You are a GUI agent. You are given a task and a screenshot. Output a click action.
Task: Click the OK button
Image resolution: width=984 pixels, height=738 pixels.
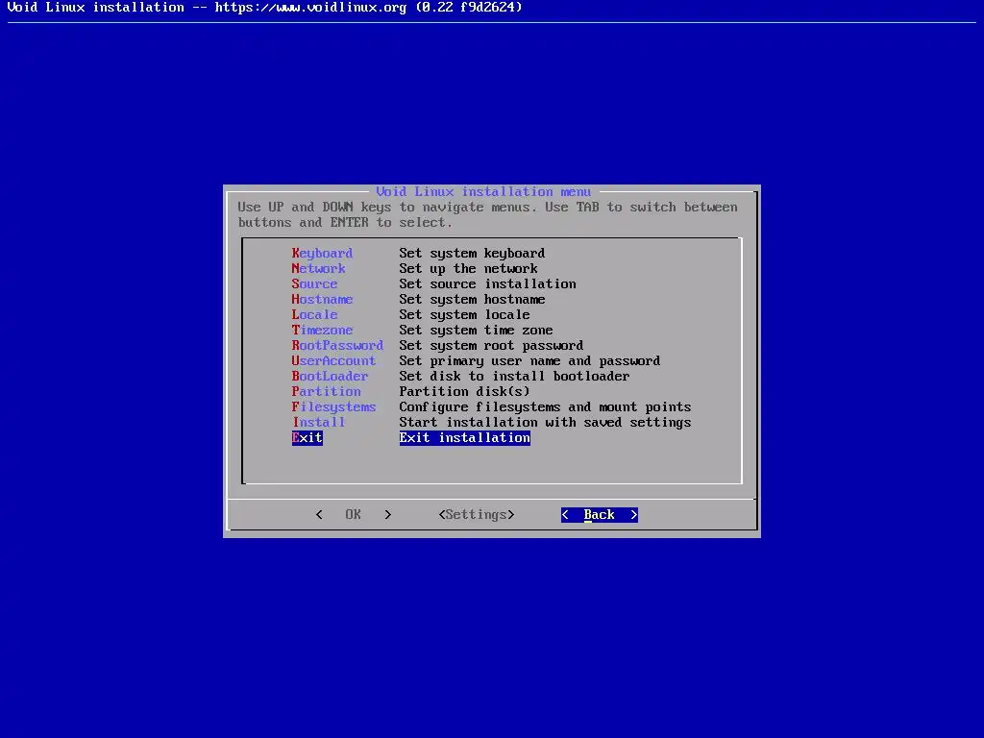[354, 515]
